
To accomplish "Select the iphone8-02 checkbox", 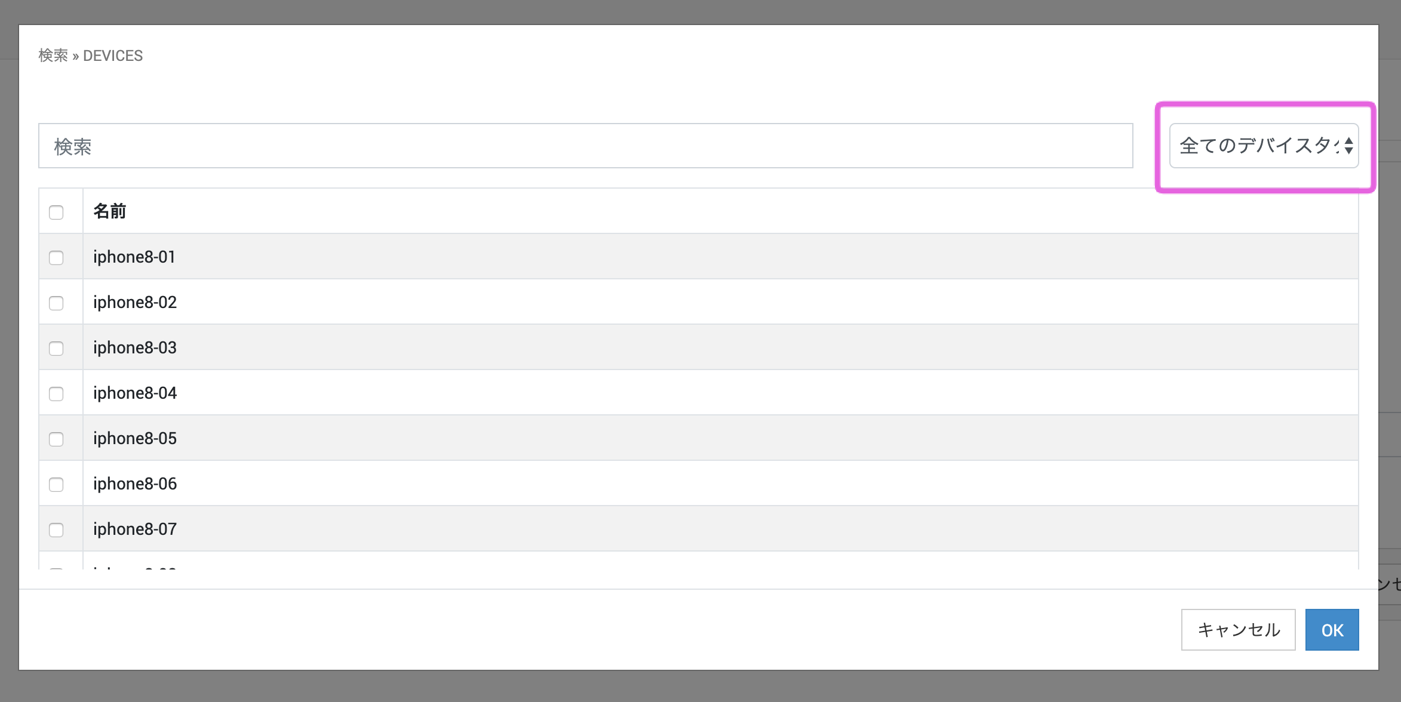I will pos(56,303).
